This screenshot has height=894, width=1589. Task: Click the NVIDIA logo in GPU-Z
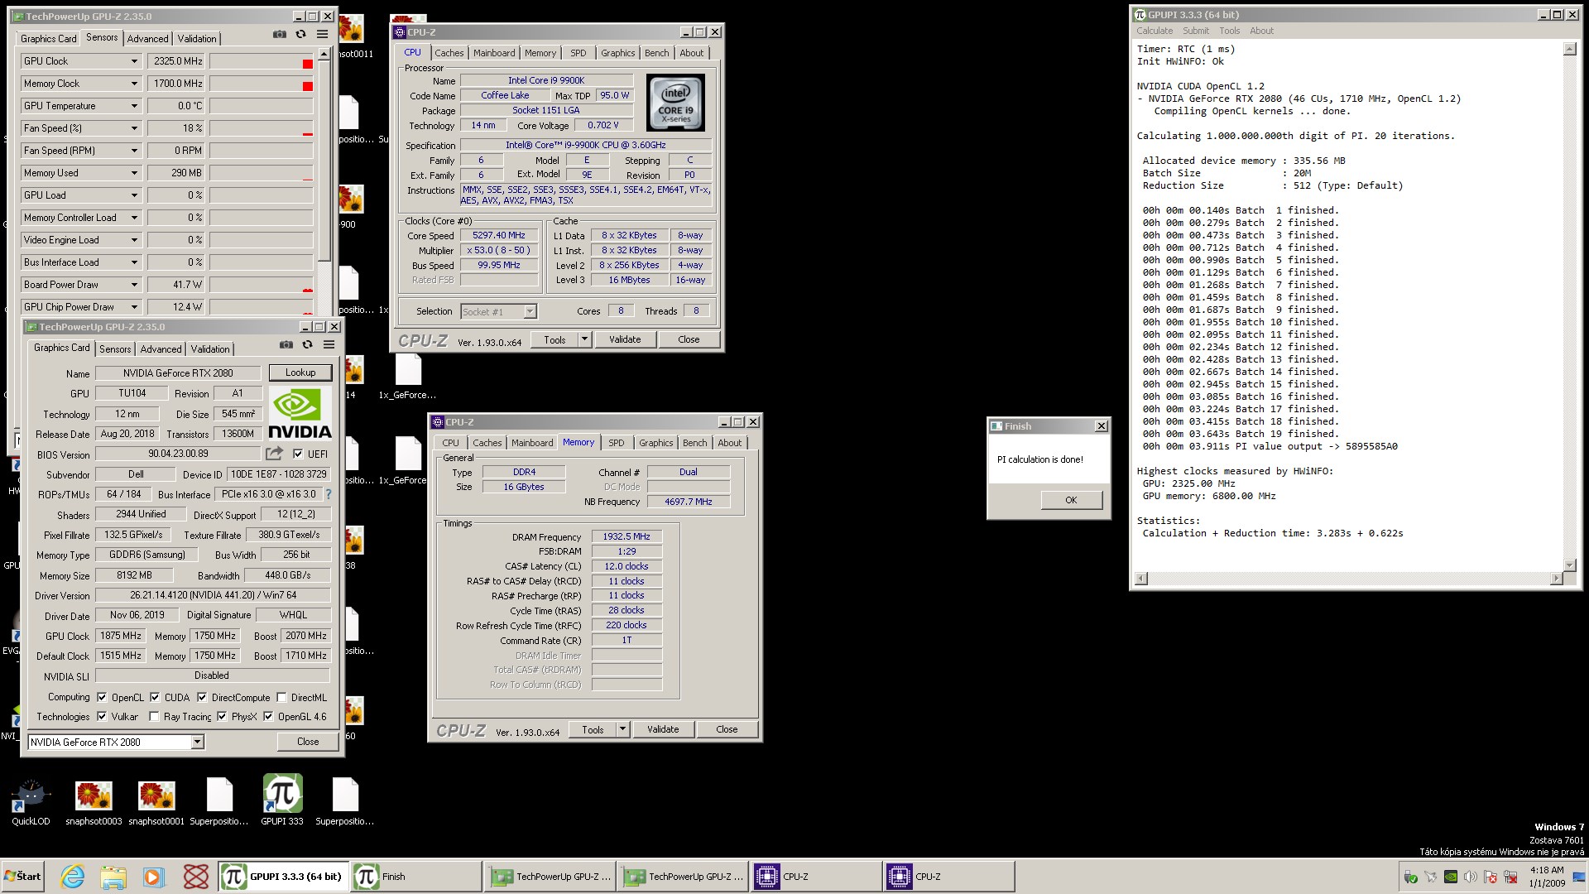[300, 413]
